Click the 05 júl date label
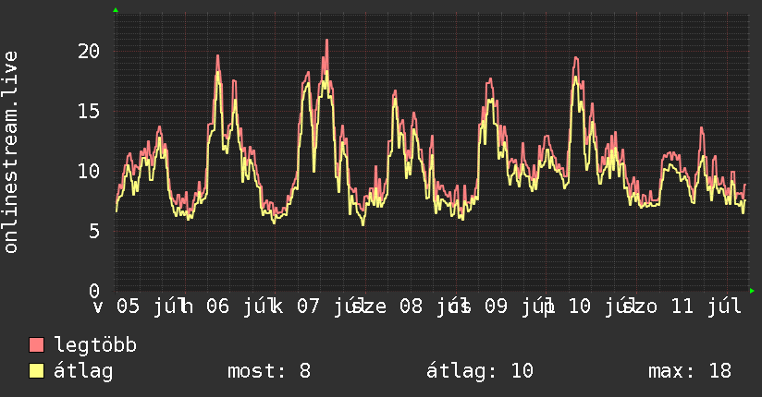This screenshot has width=762, height=397. [151, 307]
